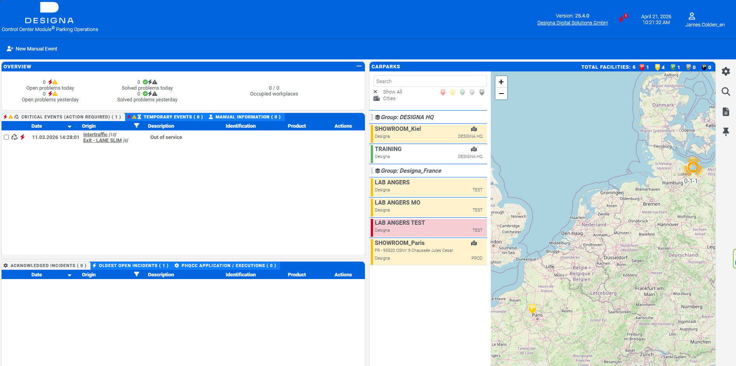
Task: Click Show All to clear the filters
Action: coord(392,92)
